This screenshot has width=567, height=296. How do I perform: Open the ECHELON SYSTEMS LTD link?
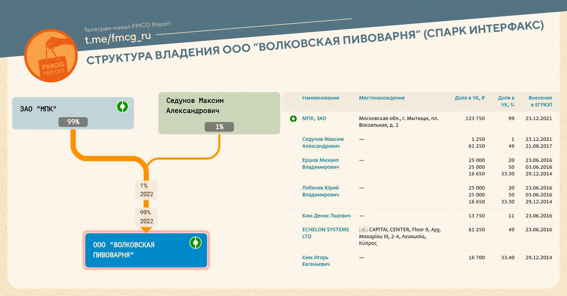click(325, 233)
